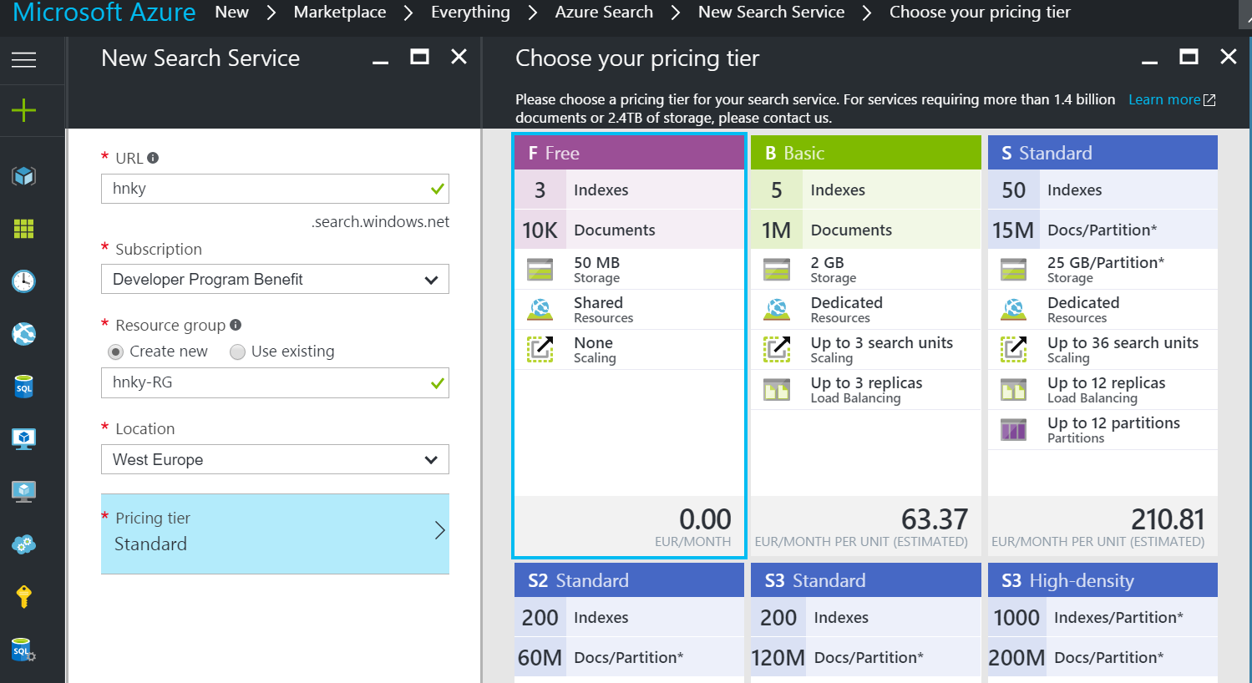Open All resources green grid icon
Image resolution: width=1252 pixels, height=683 pixels.
(x=23, y=228)
